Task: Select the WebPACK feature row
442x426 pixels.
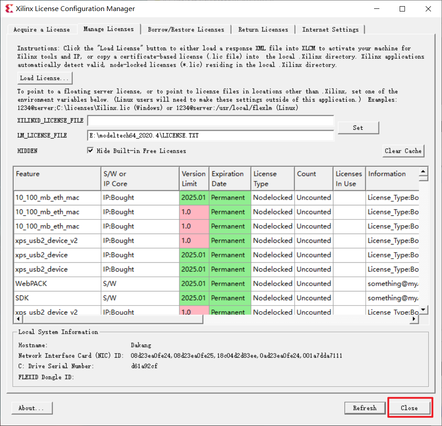Action: click(216, 284)
